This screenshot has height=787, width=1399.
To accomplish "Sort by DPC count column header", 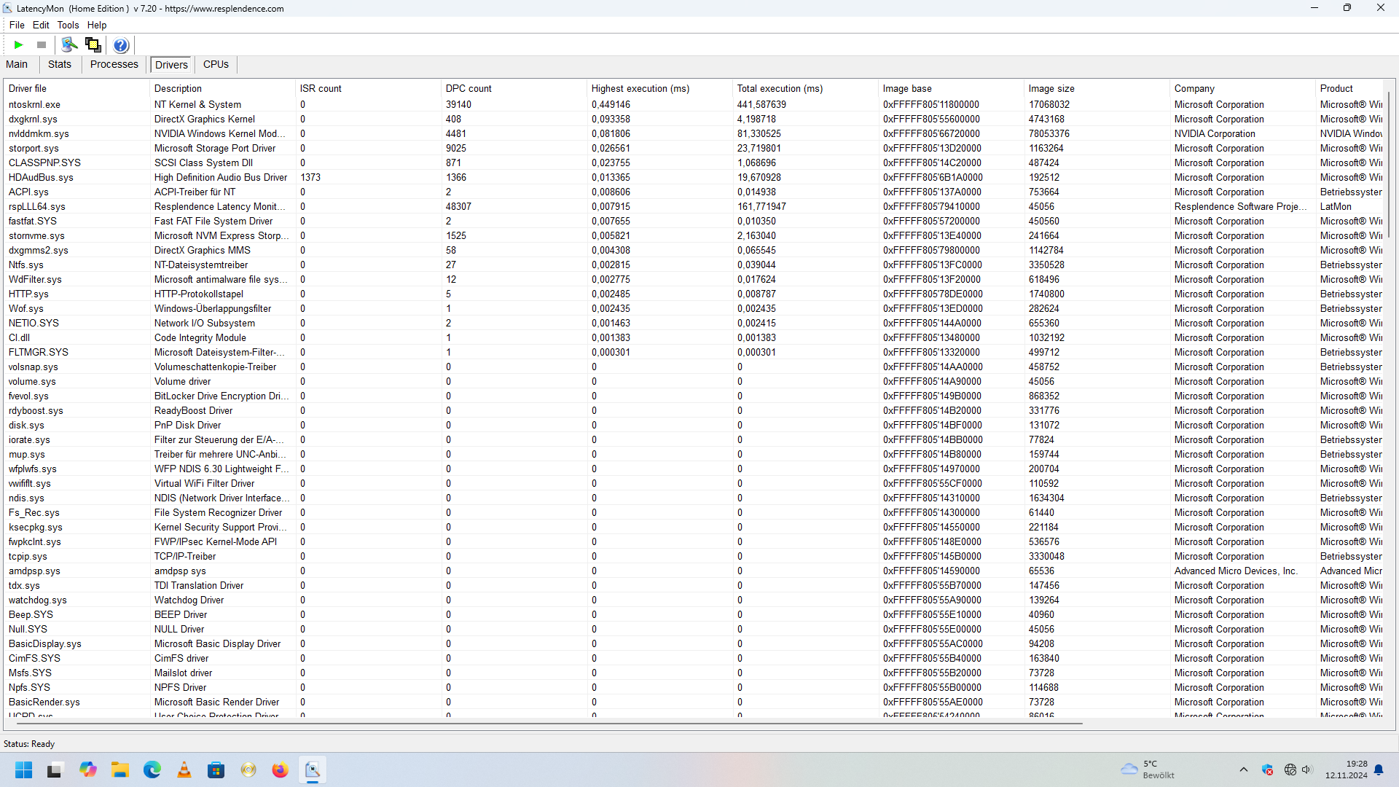I will [469, 88].
